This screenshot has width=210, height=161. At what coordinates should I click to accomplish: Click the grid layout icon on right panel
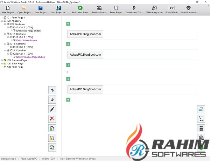[201, 128]
